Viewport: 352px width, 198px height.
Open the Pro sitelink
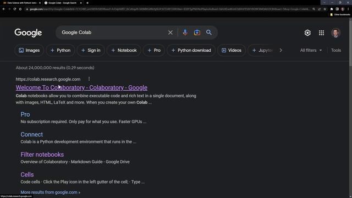coord(25,114)
